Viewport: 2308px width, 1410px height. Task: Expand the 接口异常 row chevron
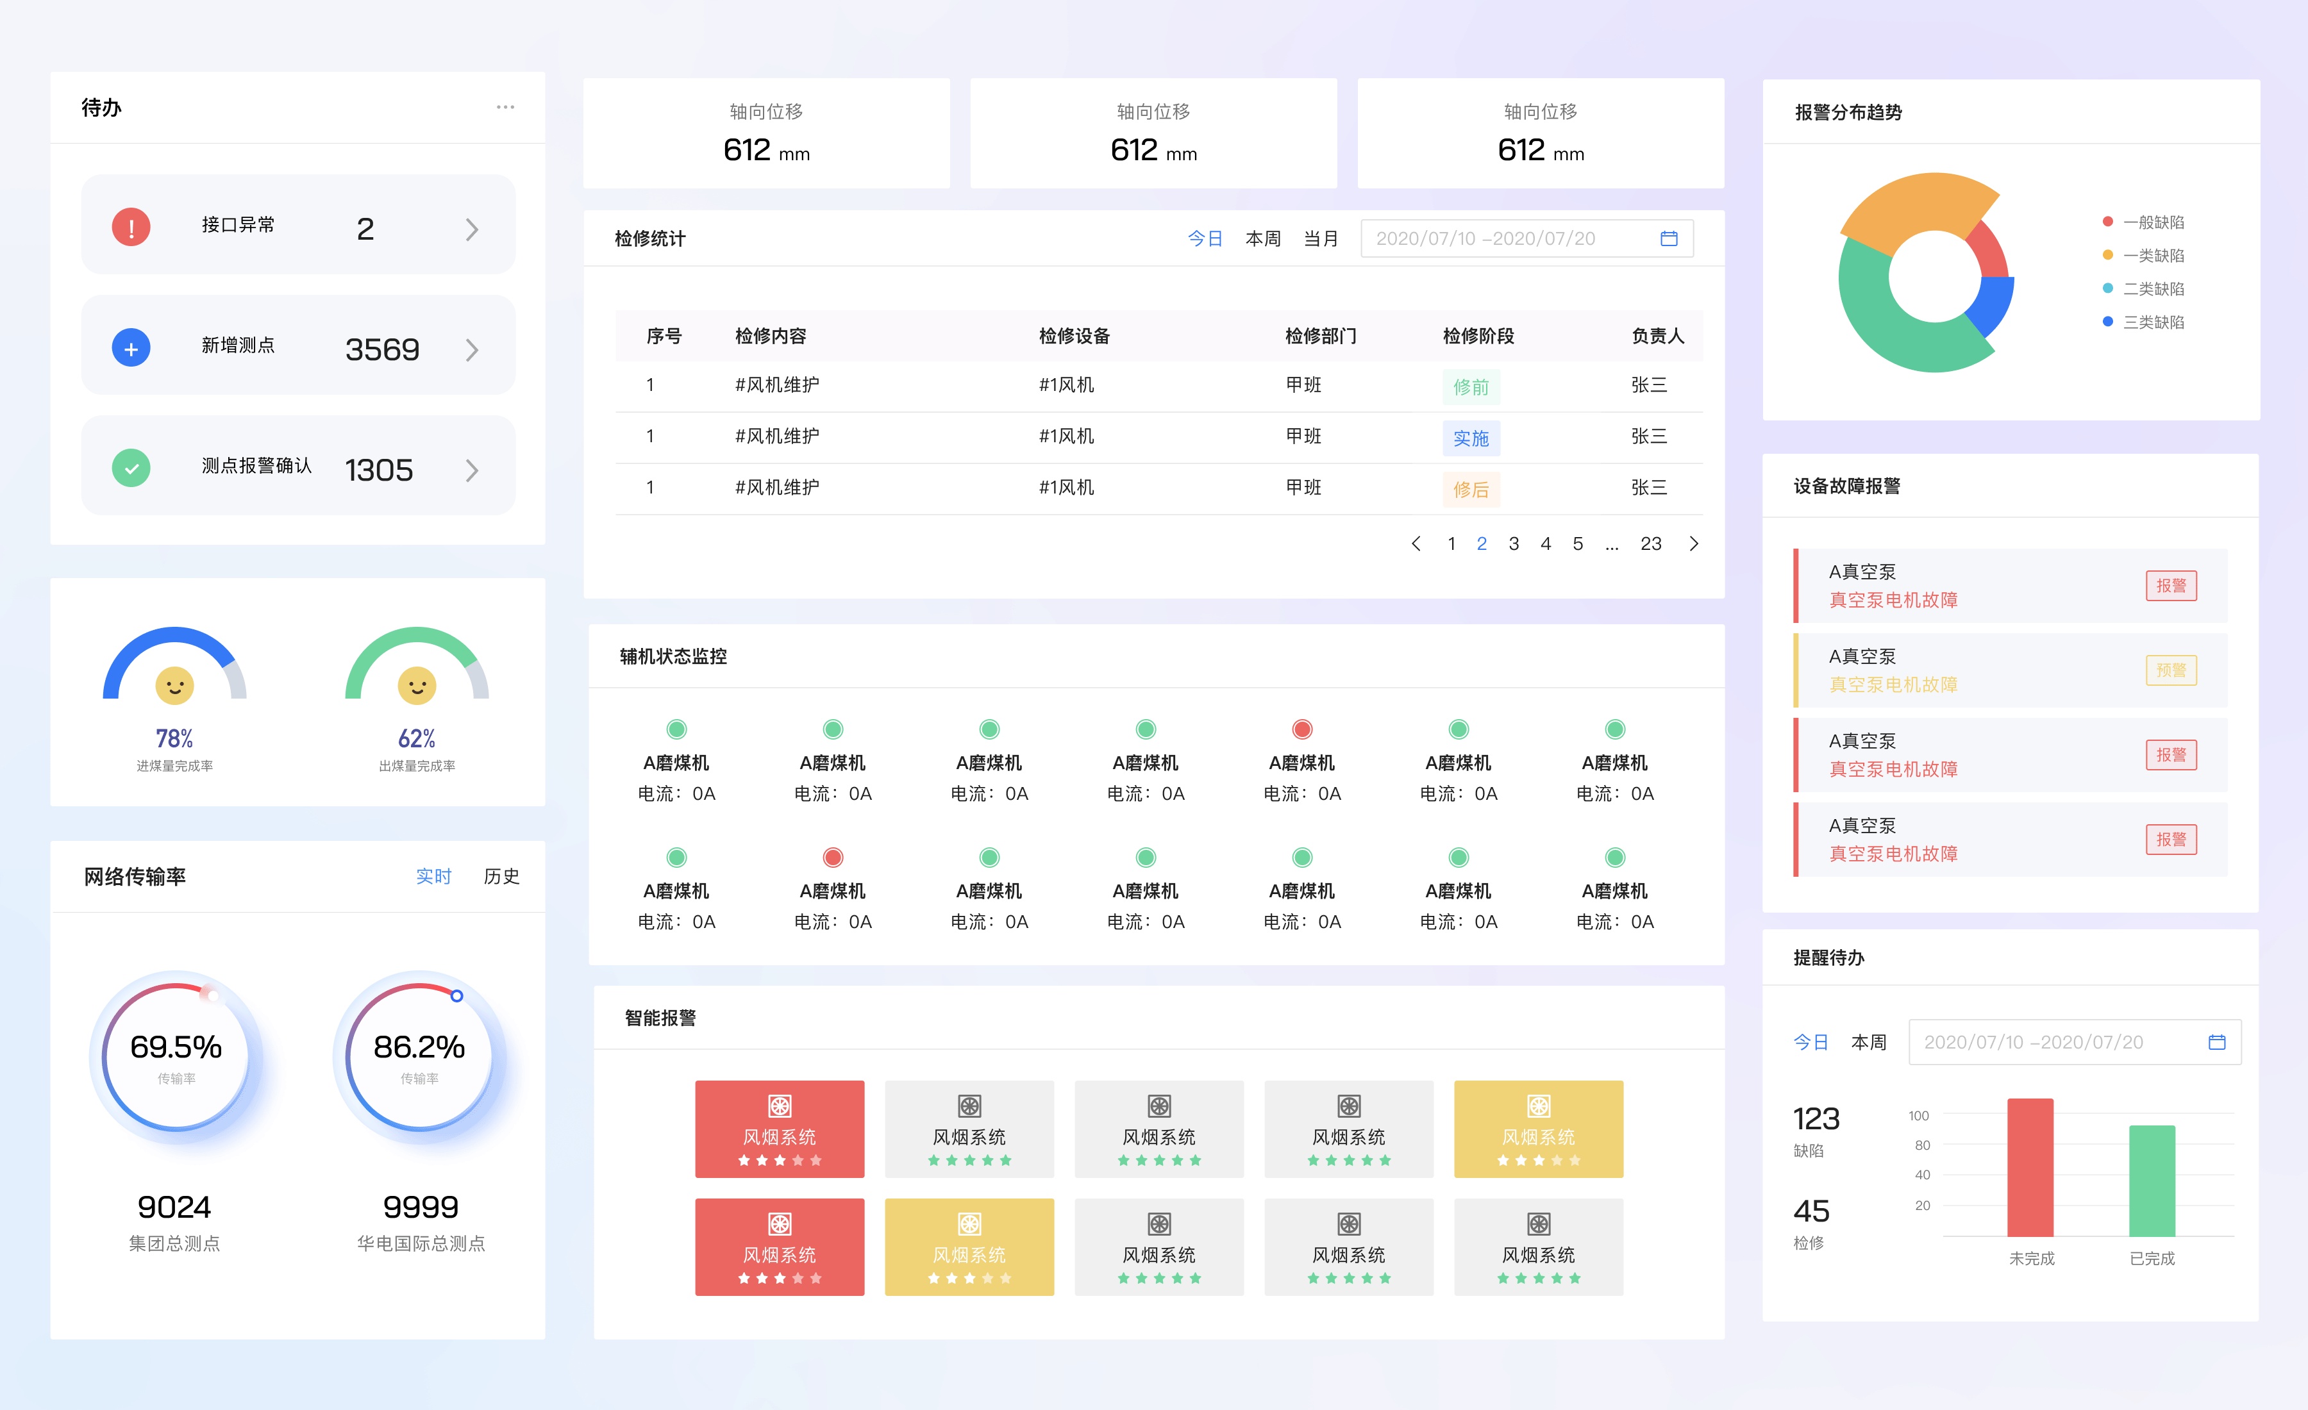click(471, 229)
